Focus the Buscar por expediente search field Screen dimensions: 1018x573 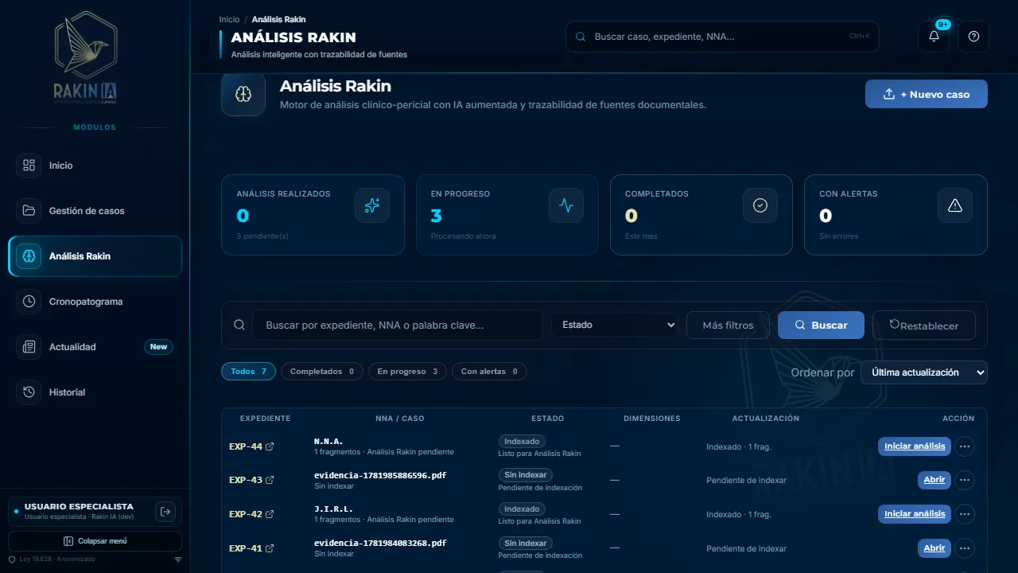[398, 325]
